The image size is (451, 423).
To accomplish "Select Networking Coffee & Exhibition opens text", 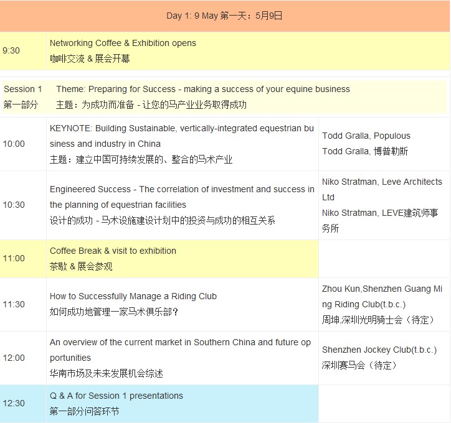I will [123, 43].
